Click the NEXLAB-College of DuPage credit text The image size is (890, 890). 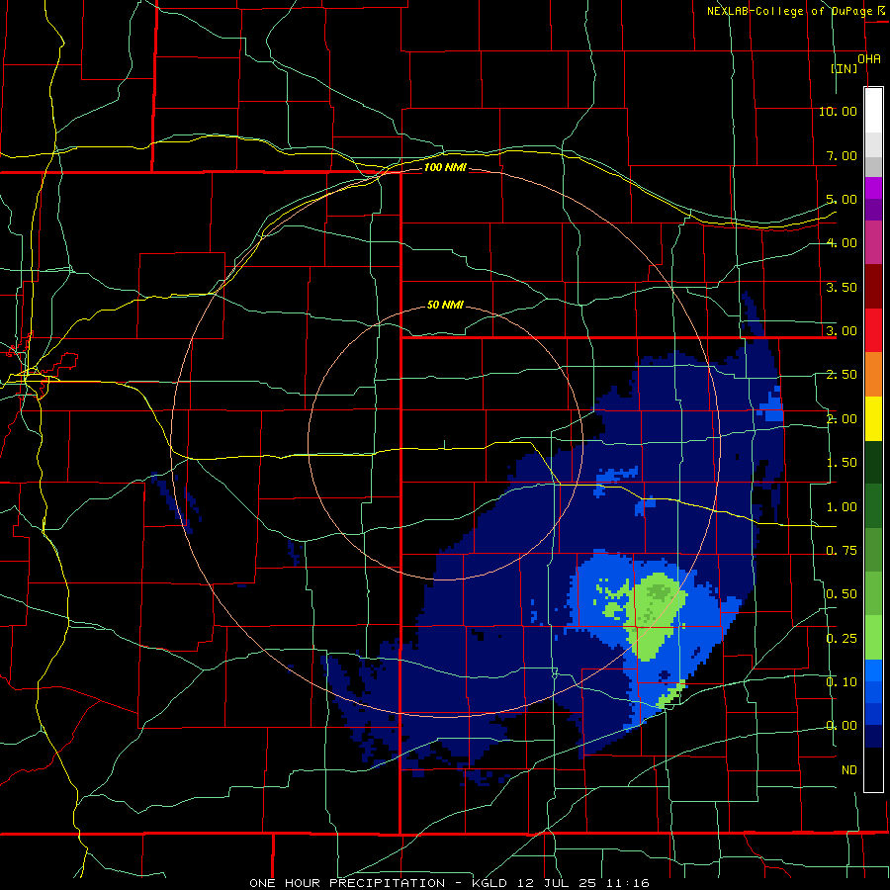(789, 11)
